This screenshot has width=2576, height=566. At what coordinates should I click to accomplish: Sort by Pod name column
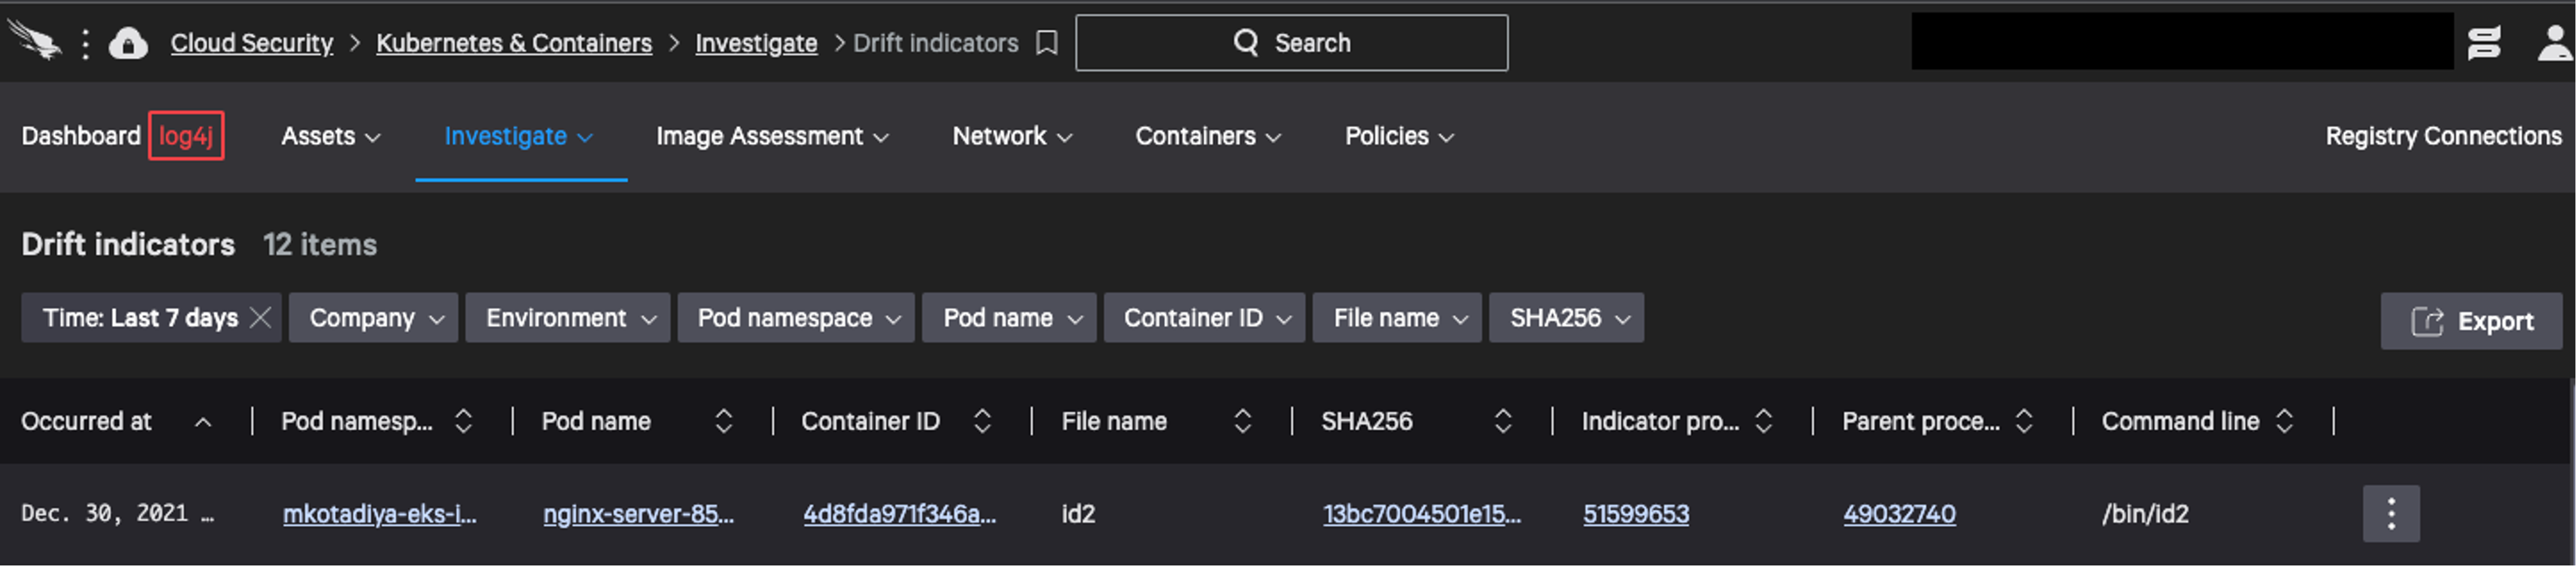[x=723, y=421]
